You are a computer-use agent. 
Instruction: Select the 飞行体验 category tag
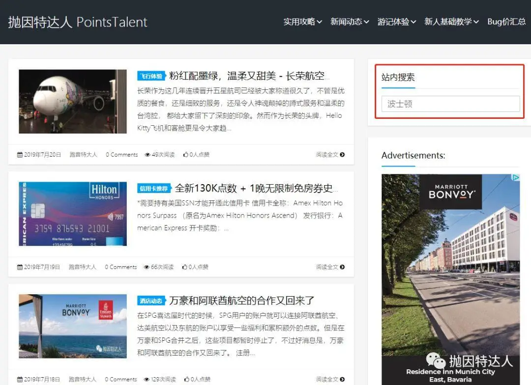151,76
